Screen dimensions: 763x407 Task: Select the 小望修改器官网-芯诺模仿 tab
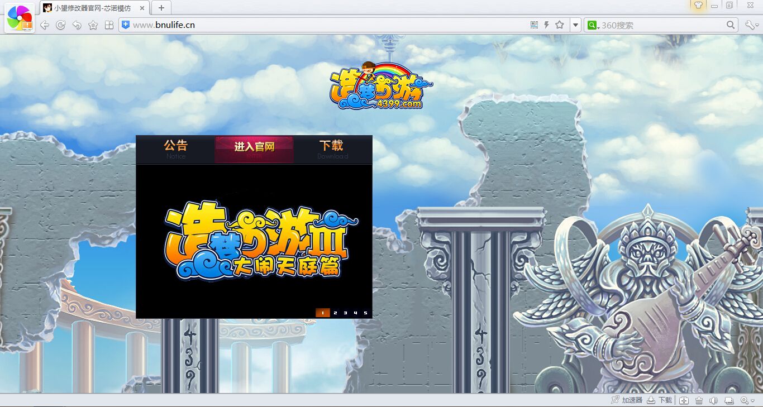(x=95, y=8)
